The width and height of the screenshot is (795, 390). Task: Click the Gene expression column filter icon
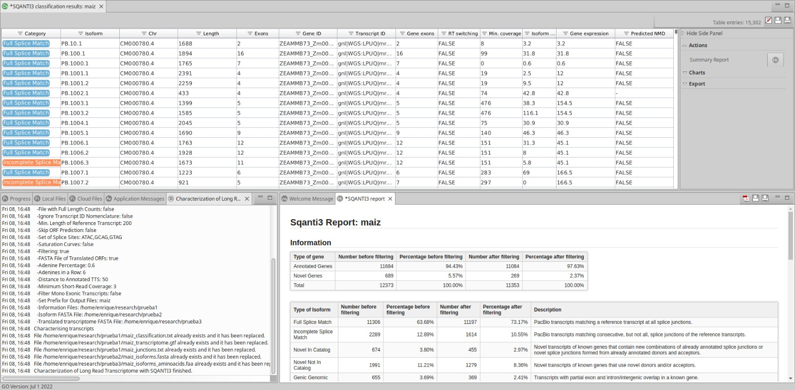tap(565, 33)
